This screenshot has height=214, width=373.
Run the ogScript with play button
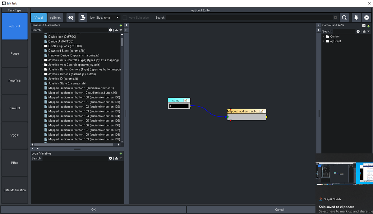[367, 18]
